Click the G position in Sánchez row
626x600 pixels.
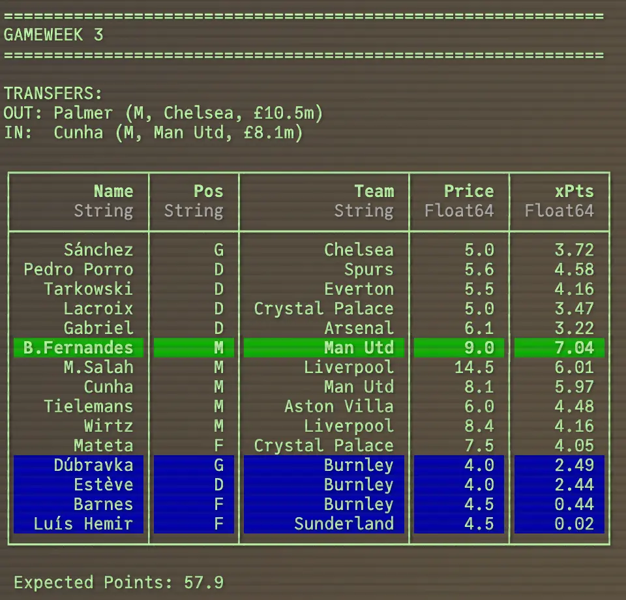click(219, 250)
